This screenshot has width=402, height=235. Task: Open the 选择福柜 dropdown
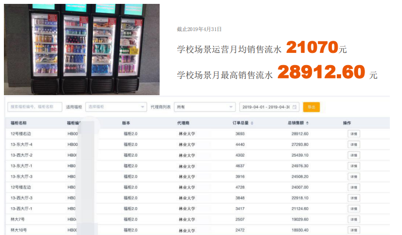[116, 107]
